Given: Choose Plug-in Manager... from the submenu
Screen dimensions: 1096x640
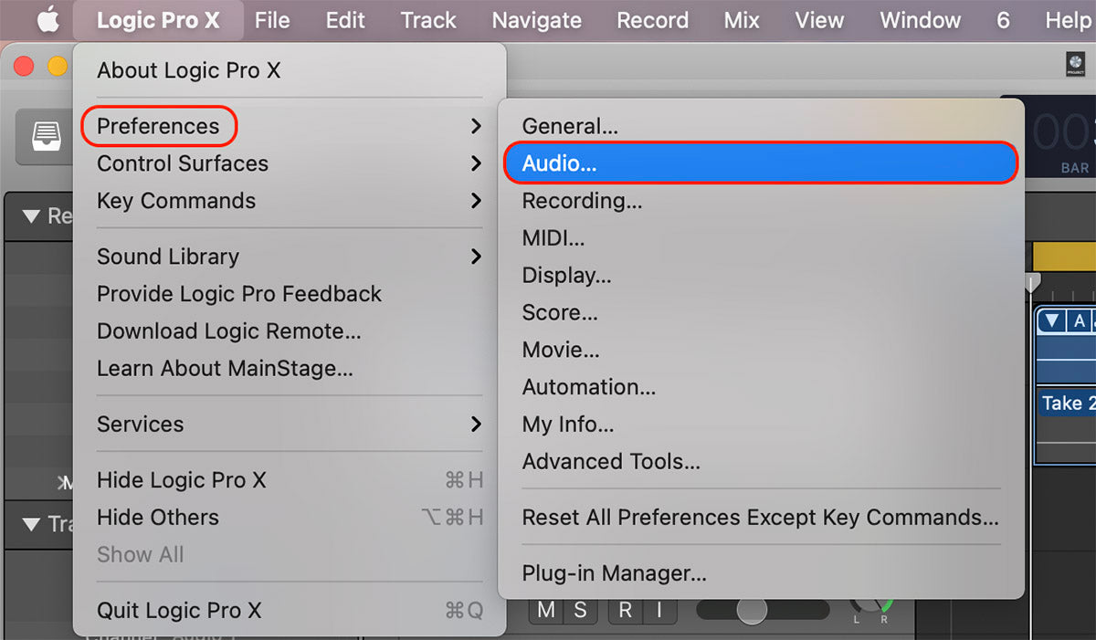Looking at the screenshot, I should coord(614,573).
